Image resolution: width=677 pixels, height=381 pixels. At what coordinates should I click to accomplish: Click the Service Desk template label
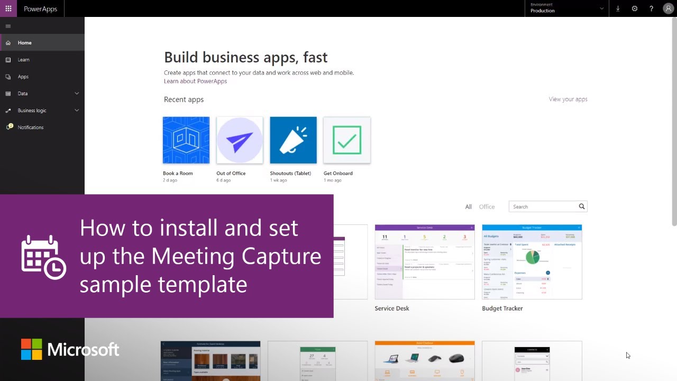point(392,309)
